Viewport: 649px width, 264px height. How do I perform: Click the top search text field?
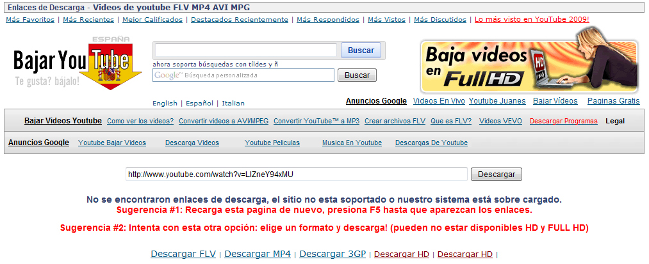(x=245, y=50)
